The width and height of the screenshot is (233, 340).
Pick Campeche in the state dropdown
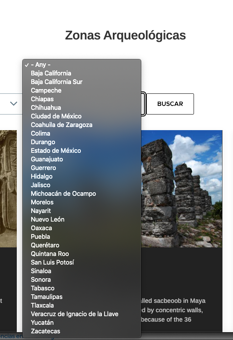point(82,90)
